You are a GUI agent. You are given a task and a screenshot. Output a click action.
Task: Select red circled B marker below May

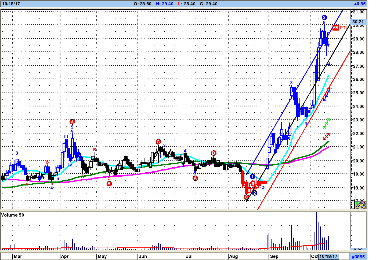pyautogui.click(x=109, y=184)
